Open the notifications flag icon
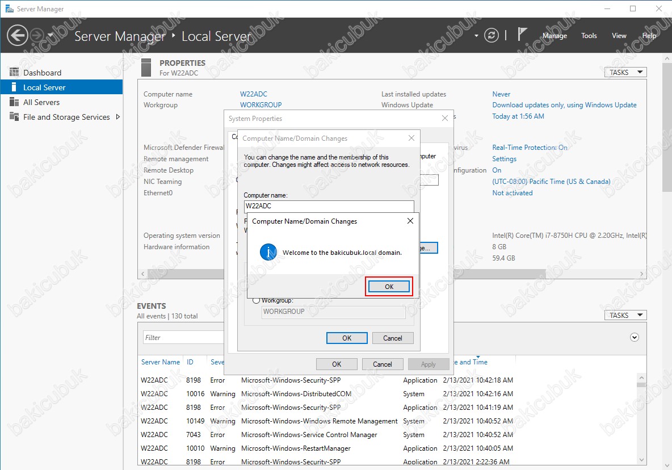This screenshot has width=672, height=470. tap(522, 34)
